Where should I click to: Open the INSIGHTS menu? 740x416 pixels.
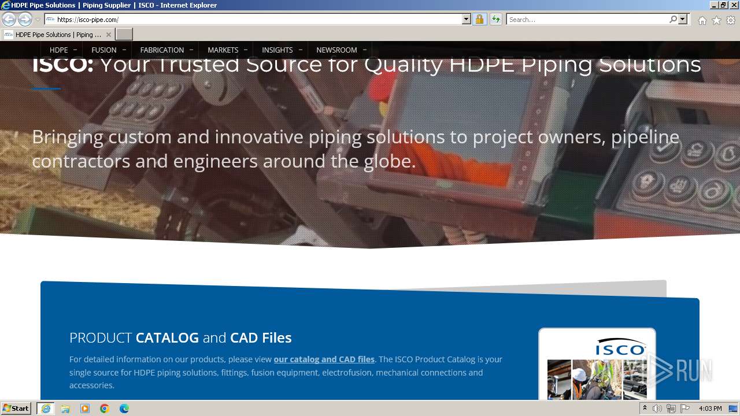pyautogui.click(x=277, y=50)
